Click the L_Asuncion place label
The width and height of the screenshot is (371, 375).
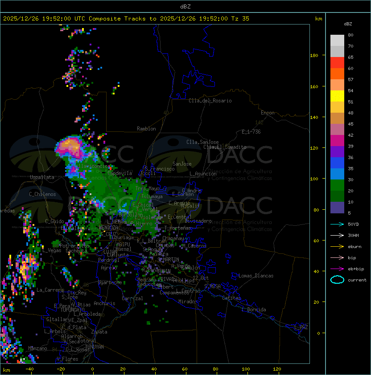click(x=203, y=174)
